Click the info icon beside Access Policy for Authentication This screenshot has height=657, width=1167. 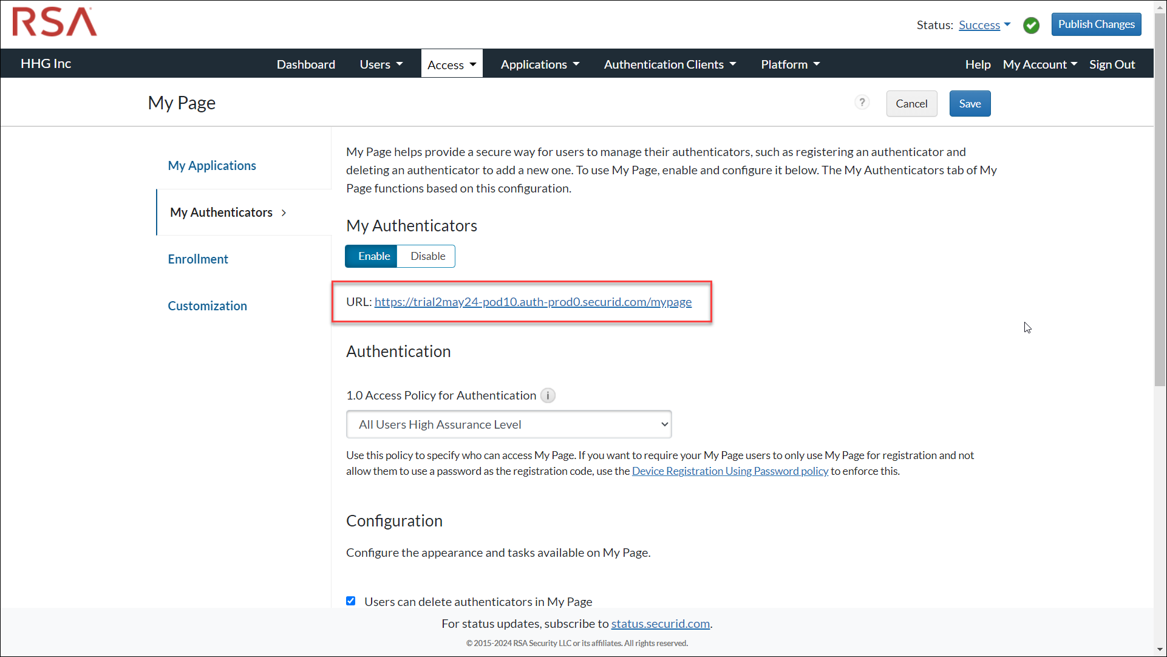coord(547,395)
